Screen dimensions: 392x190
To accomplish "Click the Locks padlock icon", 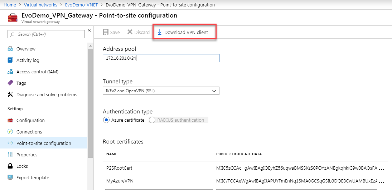I will [x=10, y=166].
